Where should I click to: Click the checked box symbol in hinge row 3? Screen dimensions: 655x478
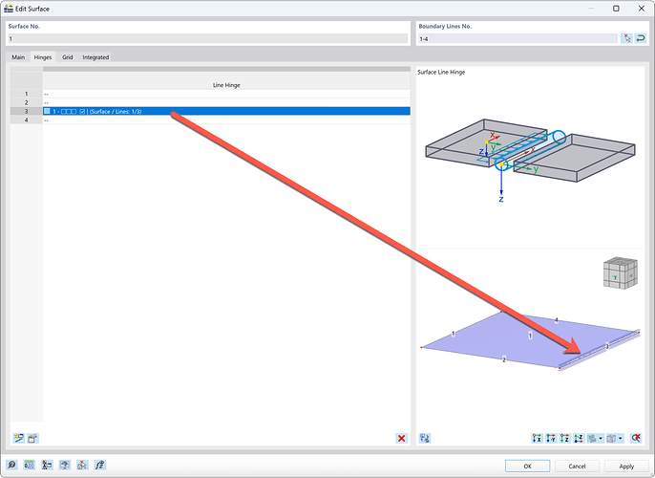pos(82,112)
